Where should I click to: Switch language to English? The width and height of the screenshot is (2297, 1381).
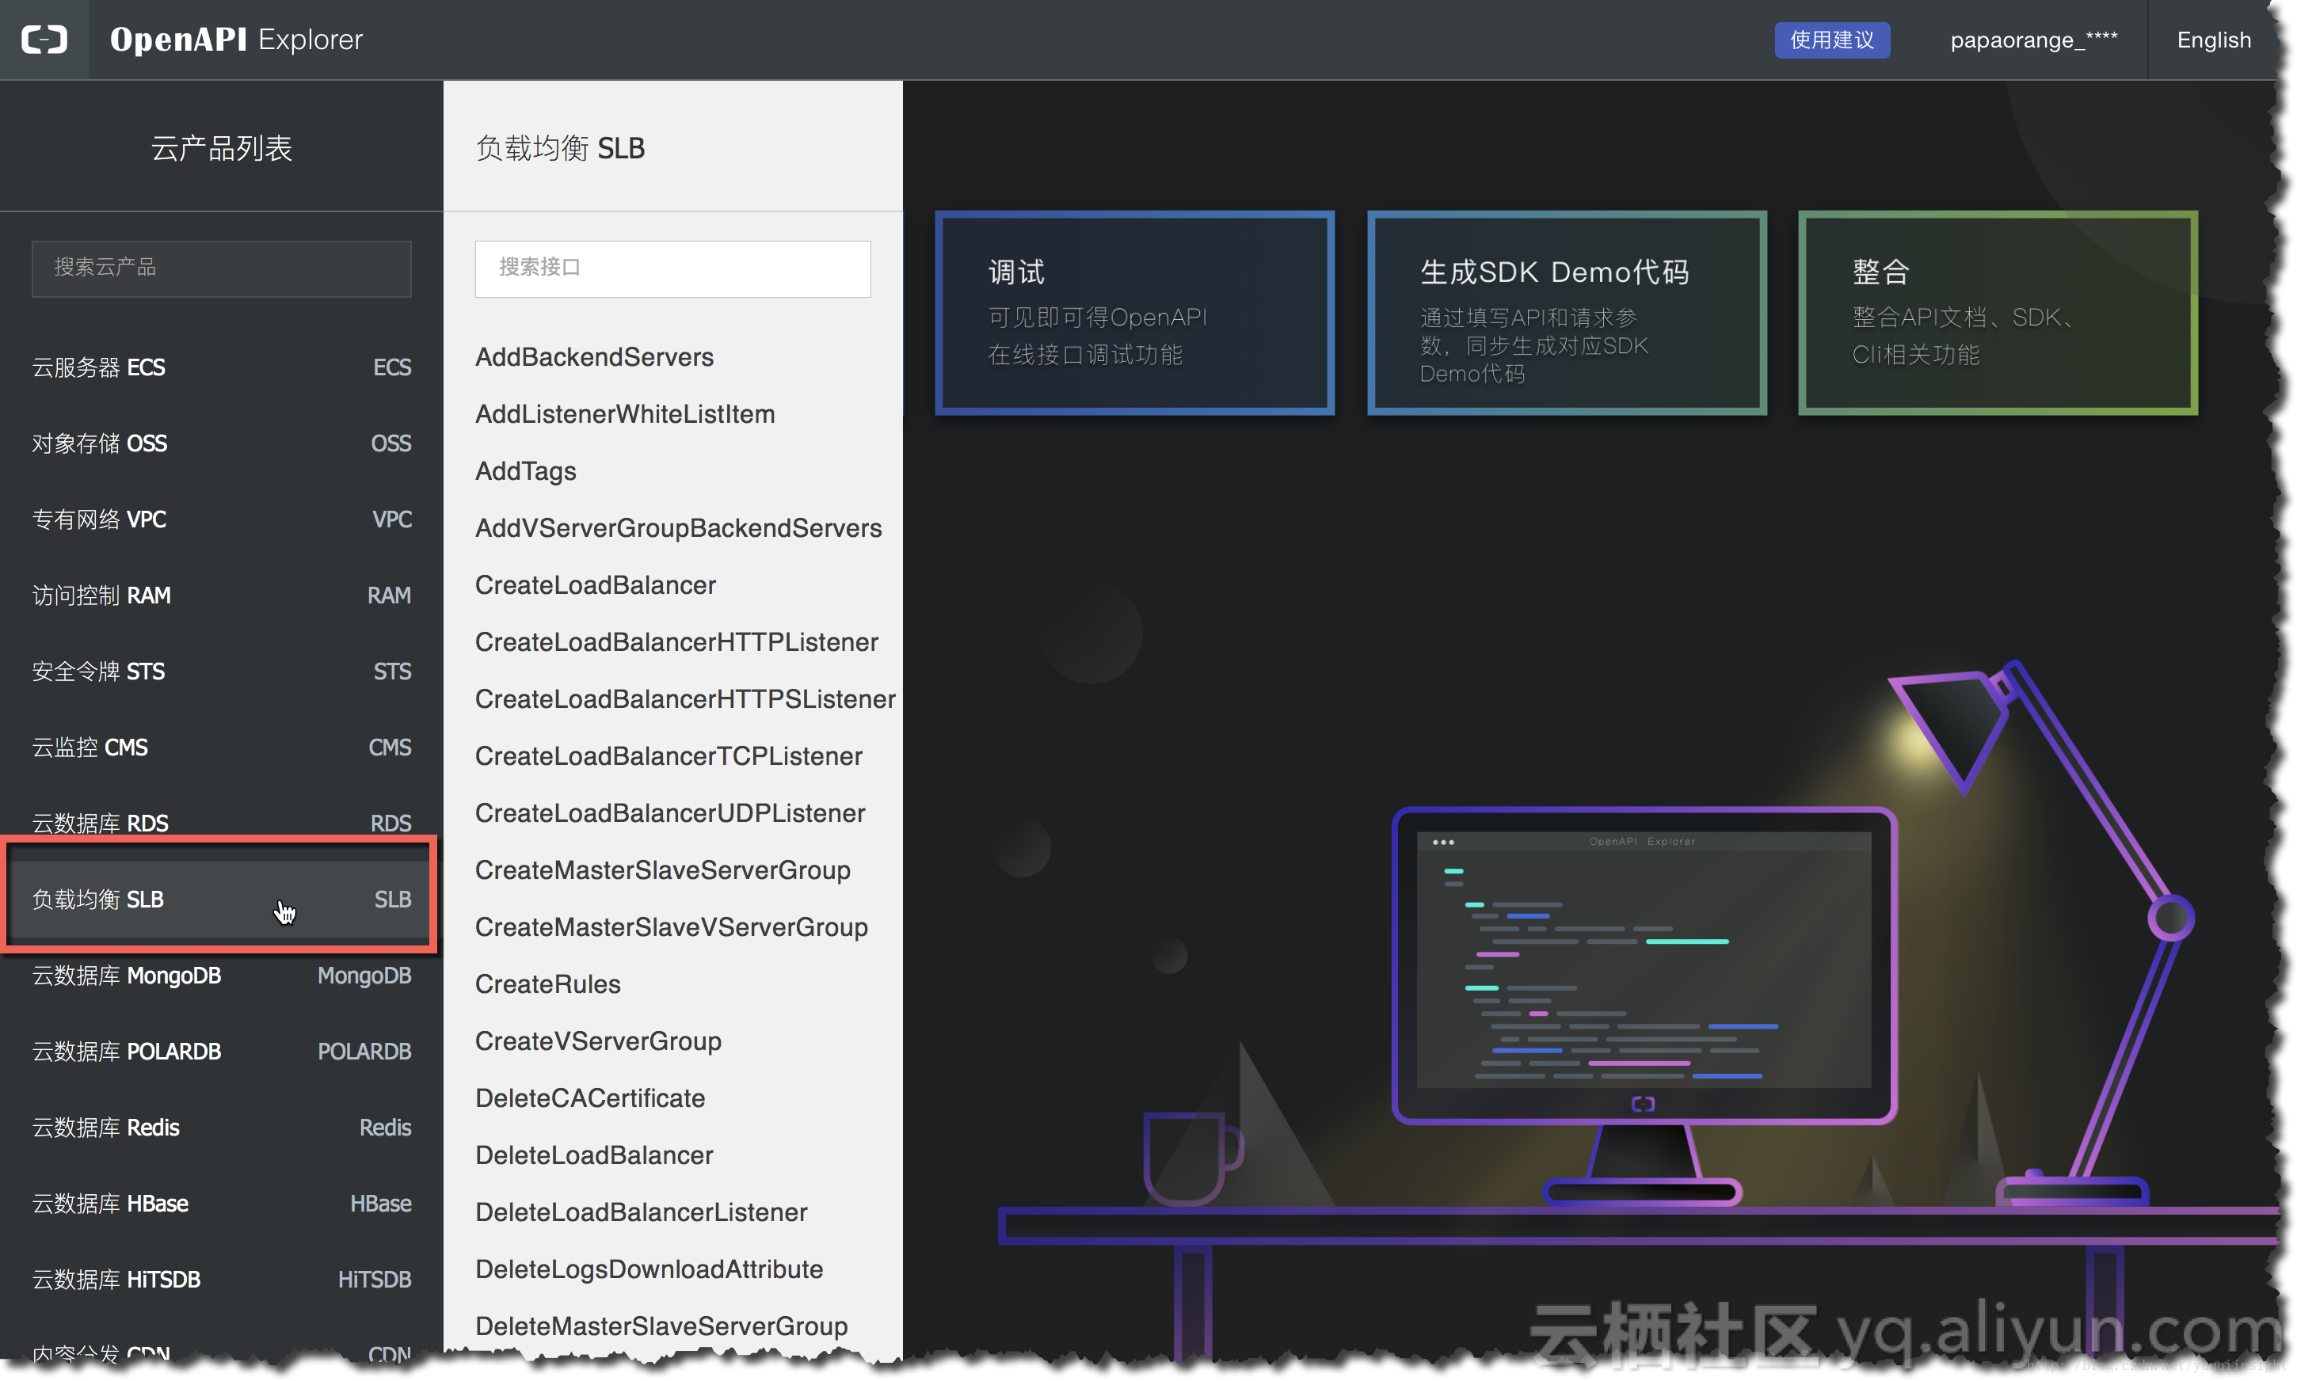[2212, 40]
